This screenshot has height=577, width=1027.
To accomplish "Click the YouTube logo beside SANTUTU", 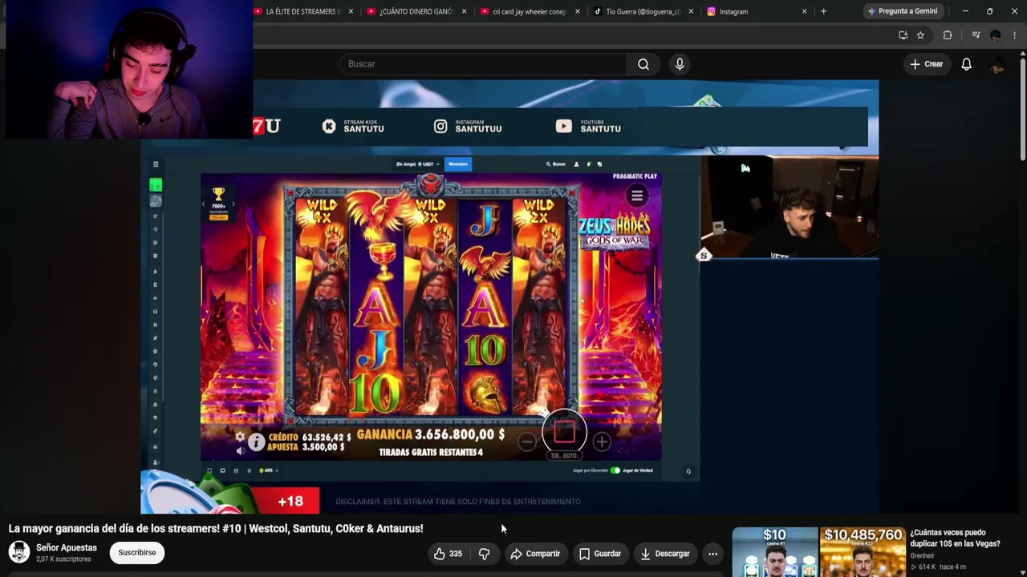I will [x=563, y=127].
